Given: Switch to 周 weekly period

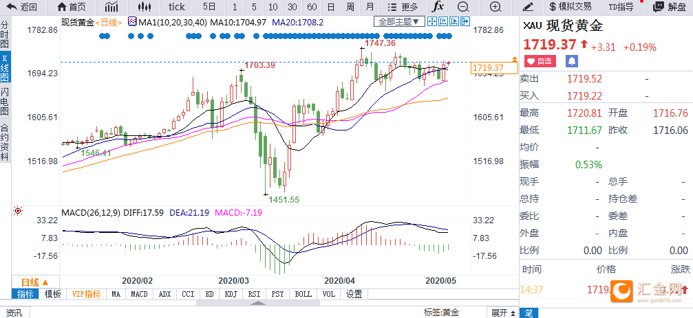Looking at the screenshot, I should pyautogui.click(x=350, y=7).
